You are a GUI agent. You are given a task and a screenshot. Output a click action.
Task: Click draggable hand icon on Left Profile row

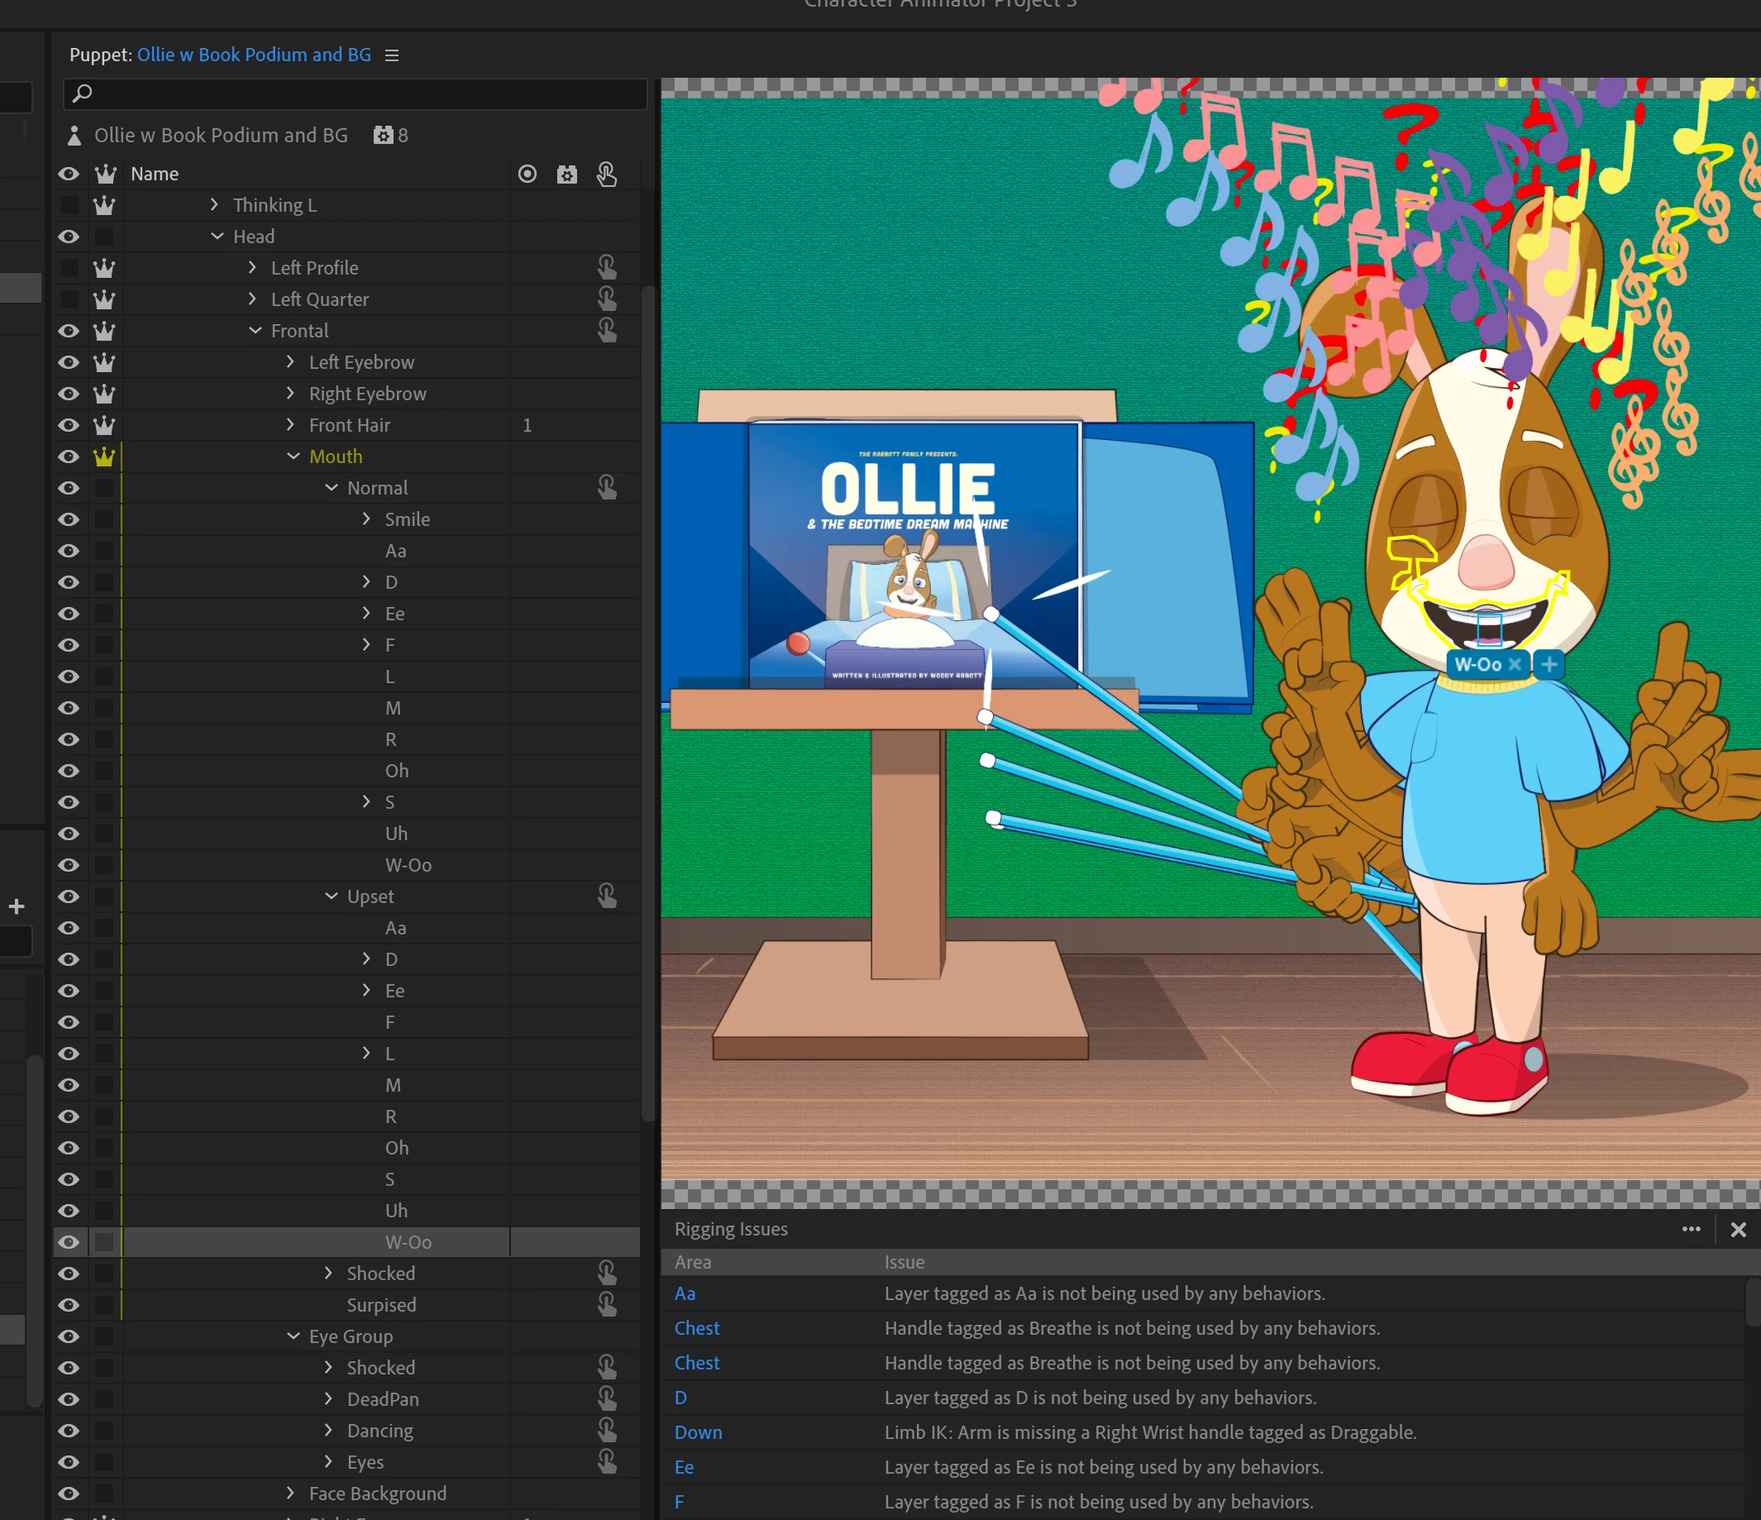click(x=606, y=268)
